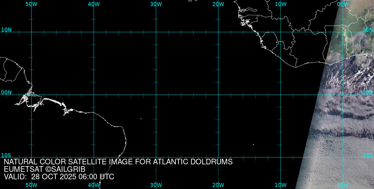
Task: Click the intersection of 20W and 10N gridlines
Action: click(x=218, y=32)
